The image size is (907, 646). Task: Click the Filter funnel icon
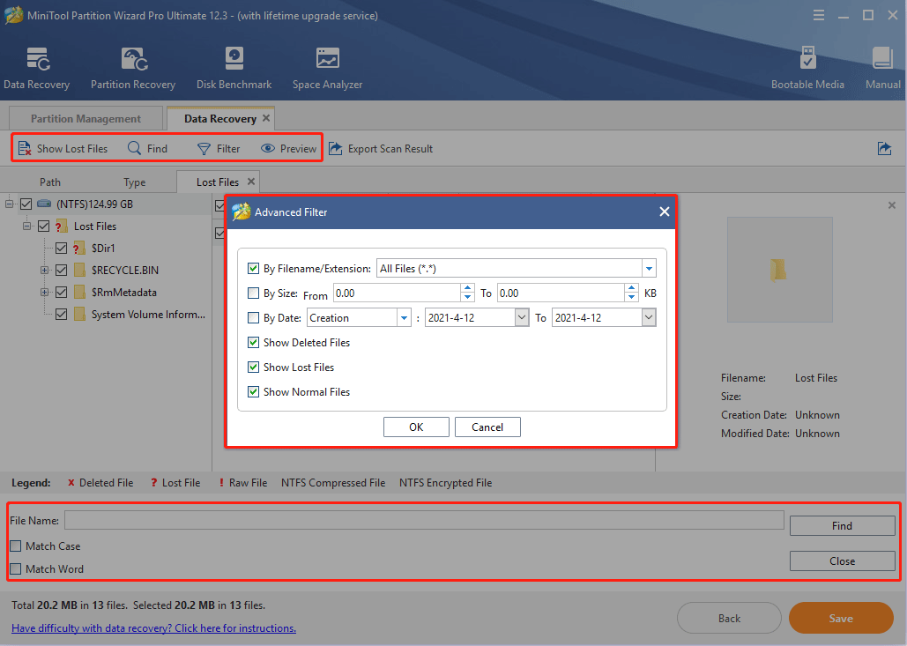(x=204, y=149)
